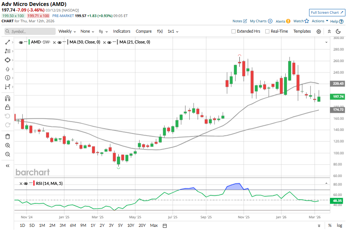Enable the Extended Hrs checkbox
Screen dimensions: 351x235
(233, 32)
